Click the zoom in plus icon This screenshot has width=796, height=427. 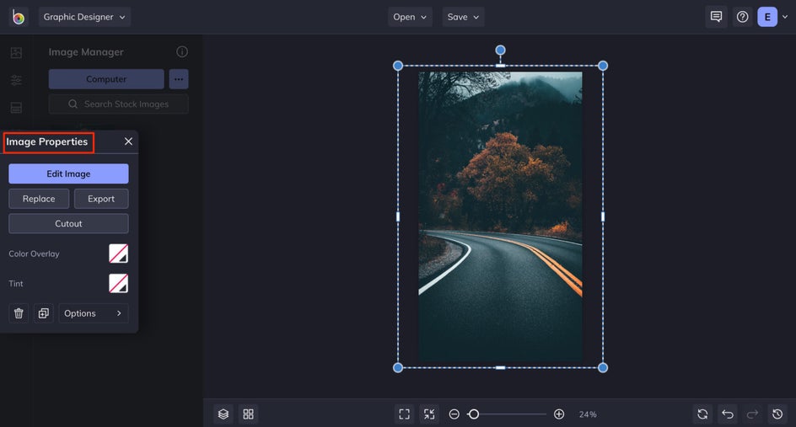559,414
